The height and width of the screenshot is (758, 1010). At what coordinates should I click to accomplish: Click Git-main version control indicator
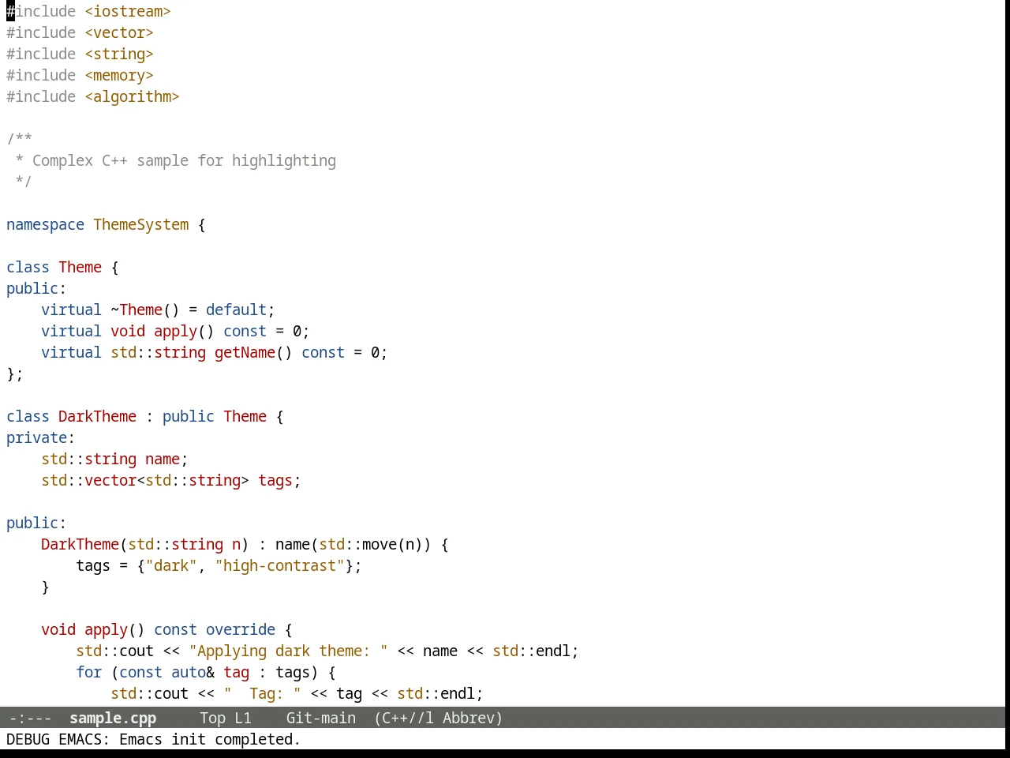click(320, 718)
